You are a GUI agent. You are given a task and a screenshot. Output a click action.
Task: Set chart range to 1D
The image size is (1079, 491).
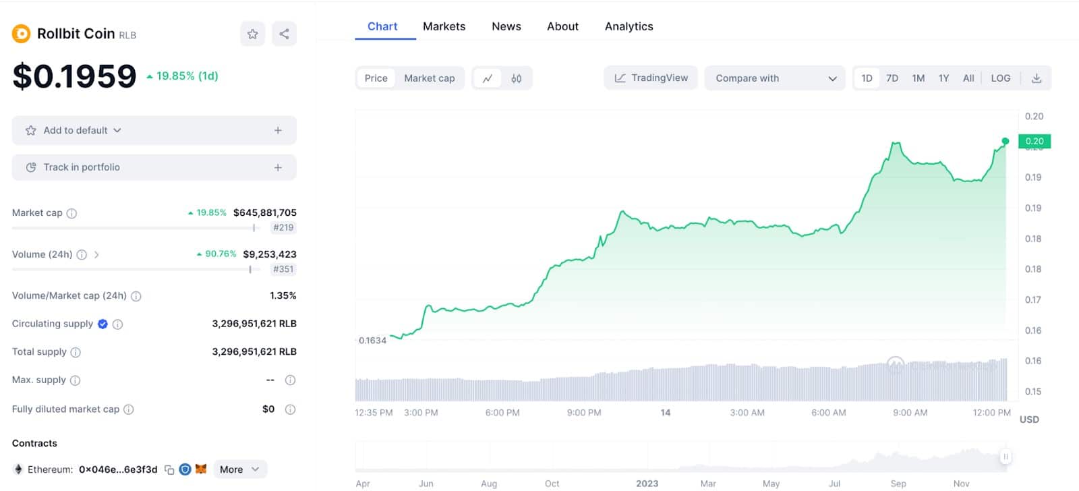(867, 78)
